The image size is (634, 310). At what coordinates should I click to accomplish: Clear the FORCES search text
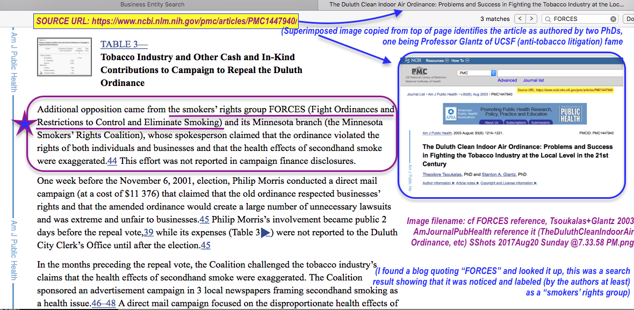[x=614, y=19]
